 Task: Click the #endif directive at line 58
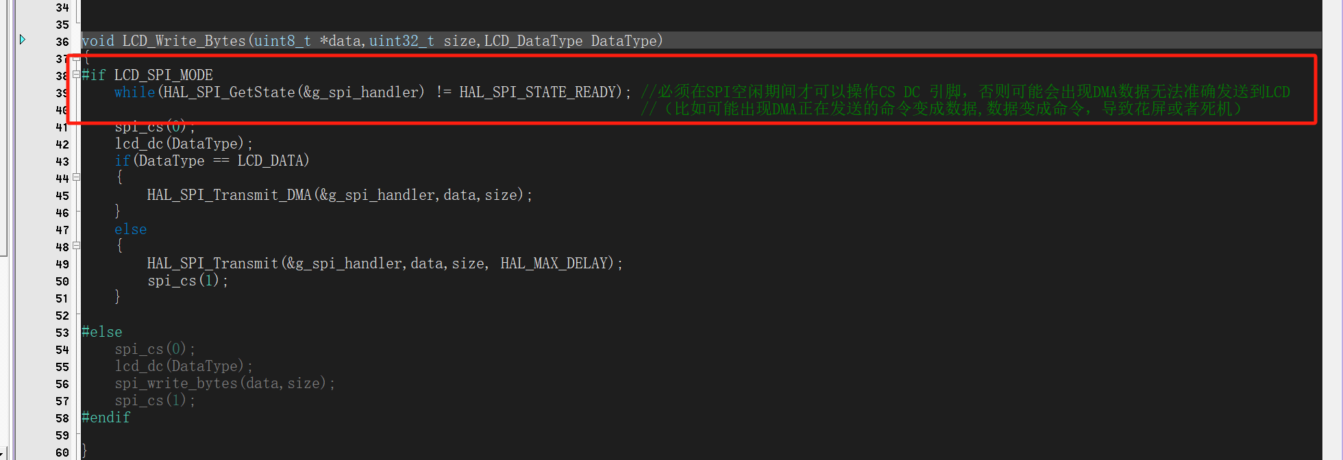(x=106, y=418)
